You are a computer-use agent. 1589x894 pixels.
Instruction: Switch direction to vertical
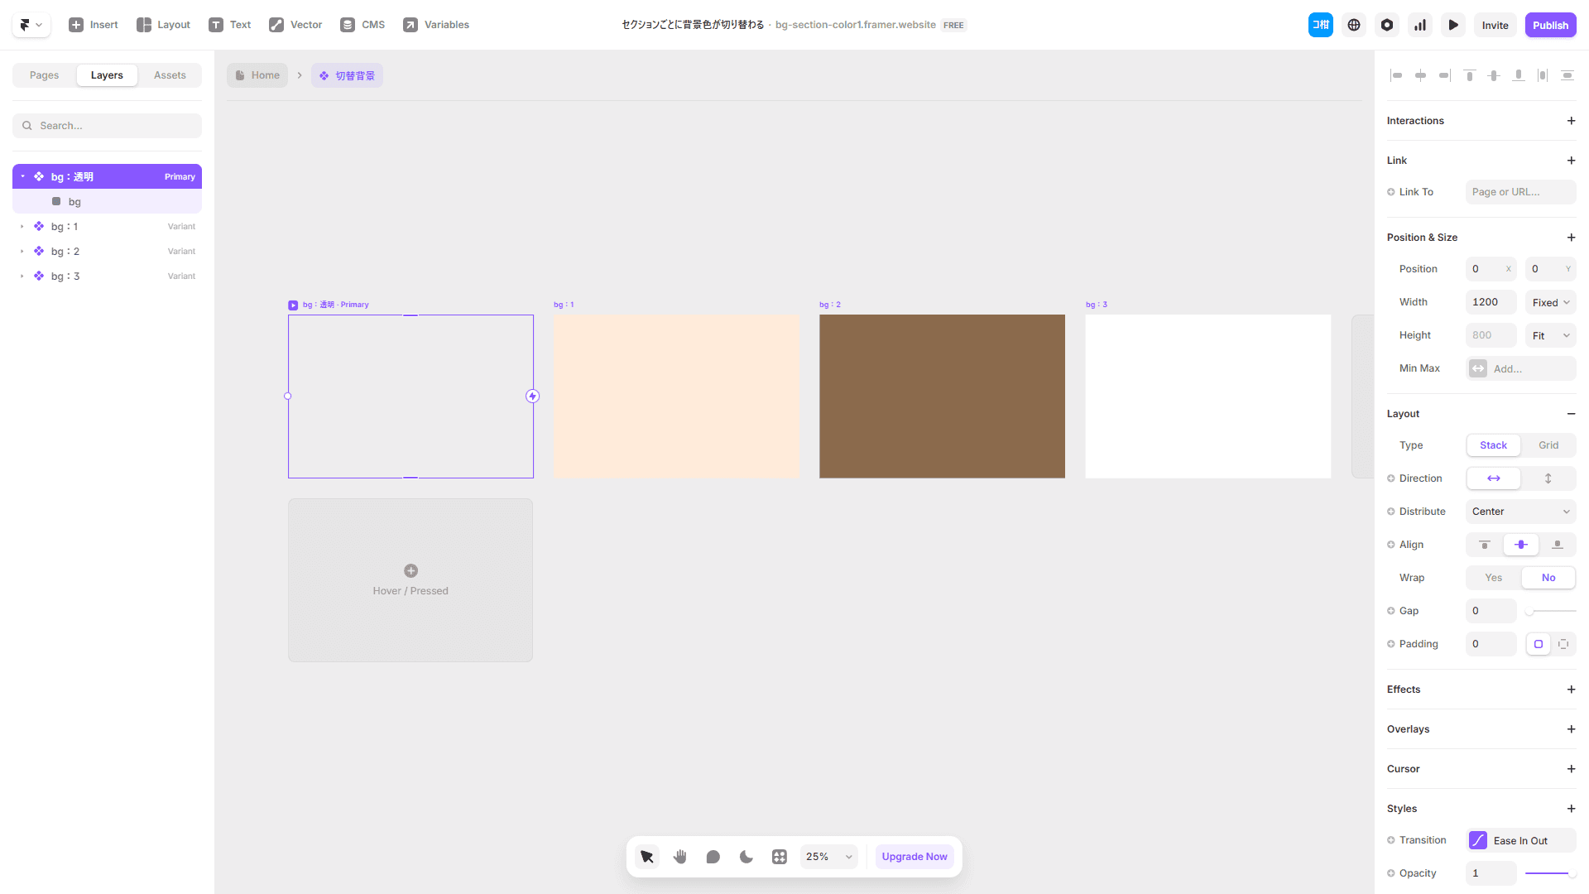tap(1548, 478)
